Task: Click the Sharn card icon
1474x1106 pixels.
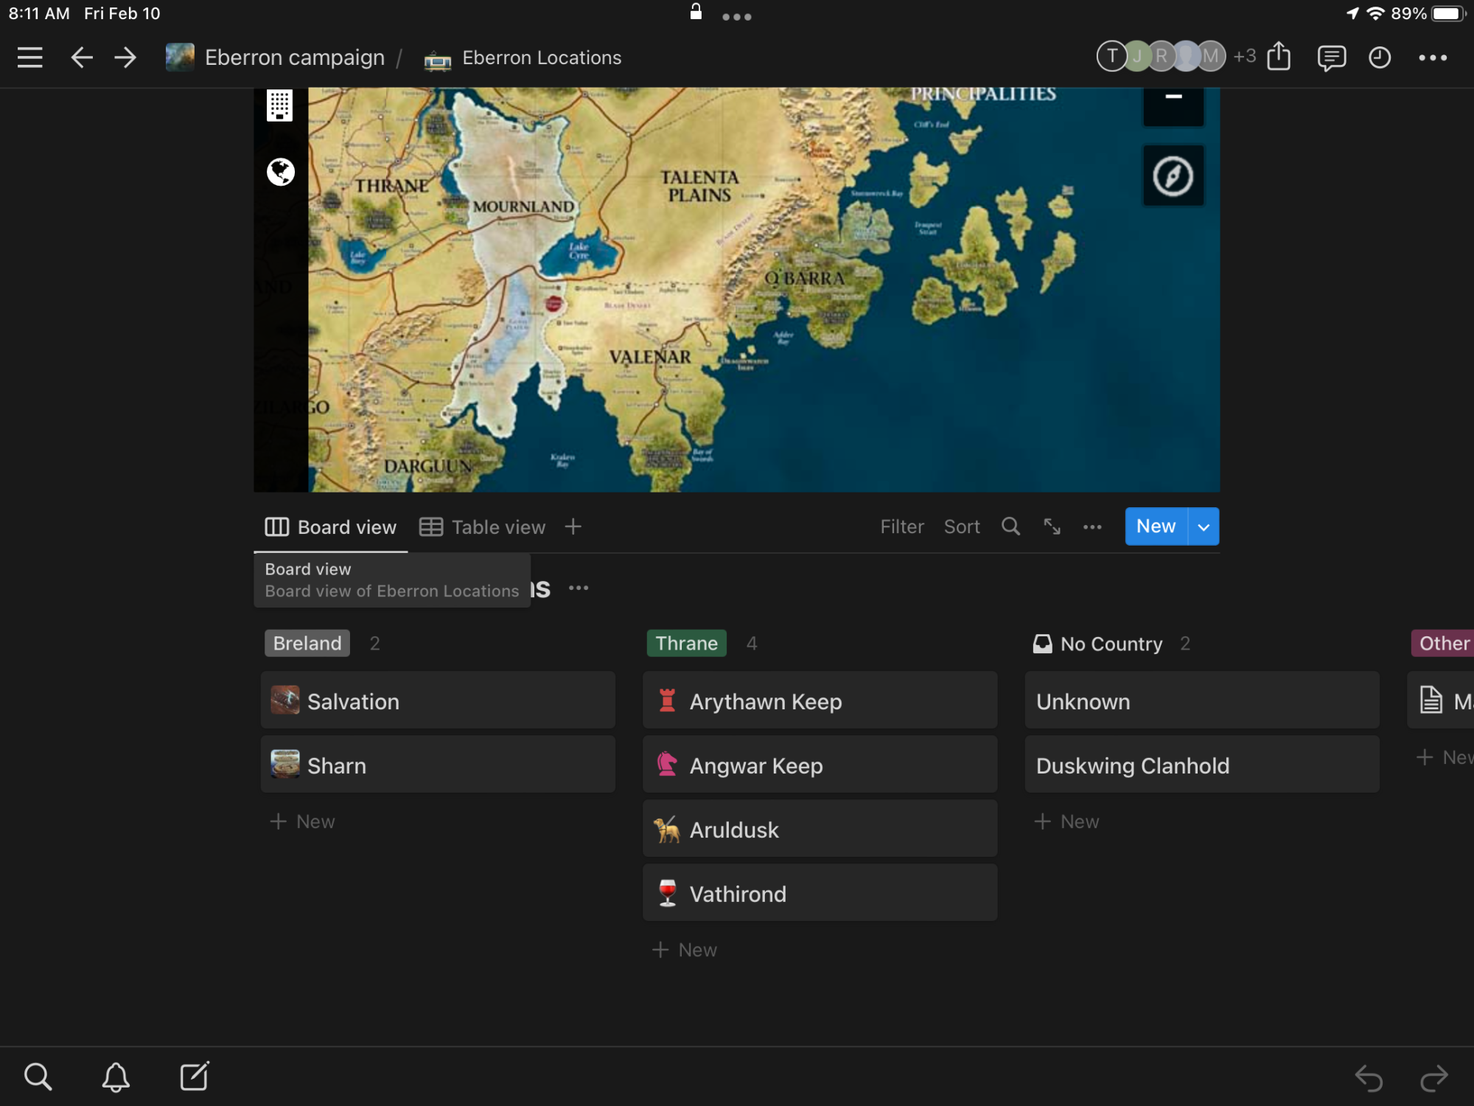Action: point(284,765)
